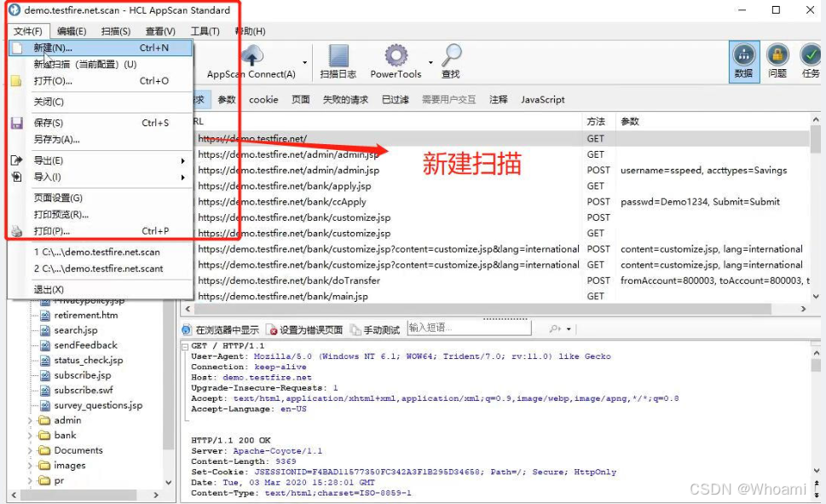This screenshot has width=826, height=504.
Task: Select Page Setup menu entry
Action: click(x=100, y=198)
